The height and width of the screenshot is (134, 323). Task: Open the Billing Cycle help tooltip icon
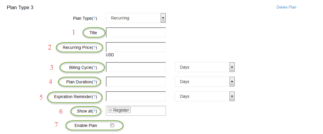coord(94,67)
